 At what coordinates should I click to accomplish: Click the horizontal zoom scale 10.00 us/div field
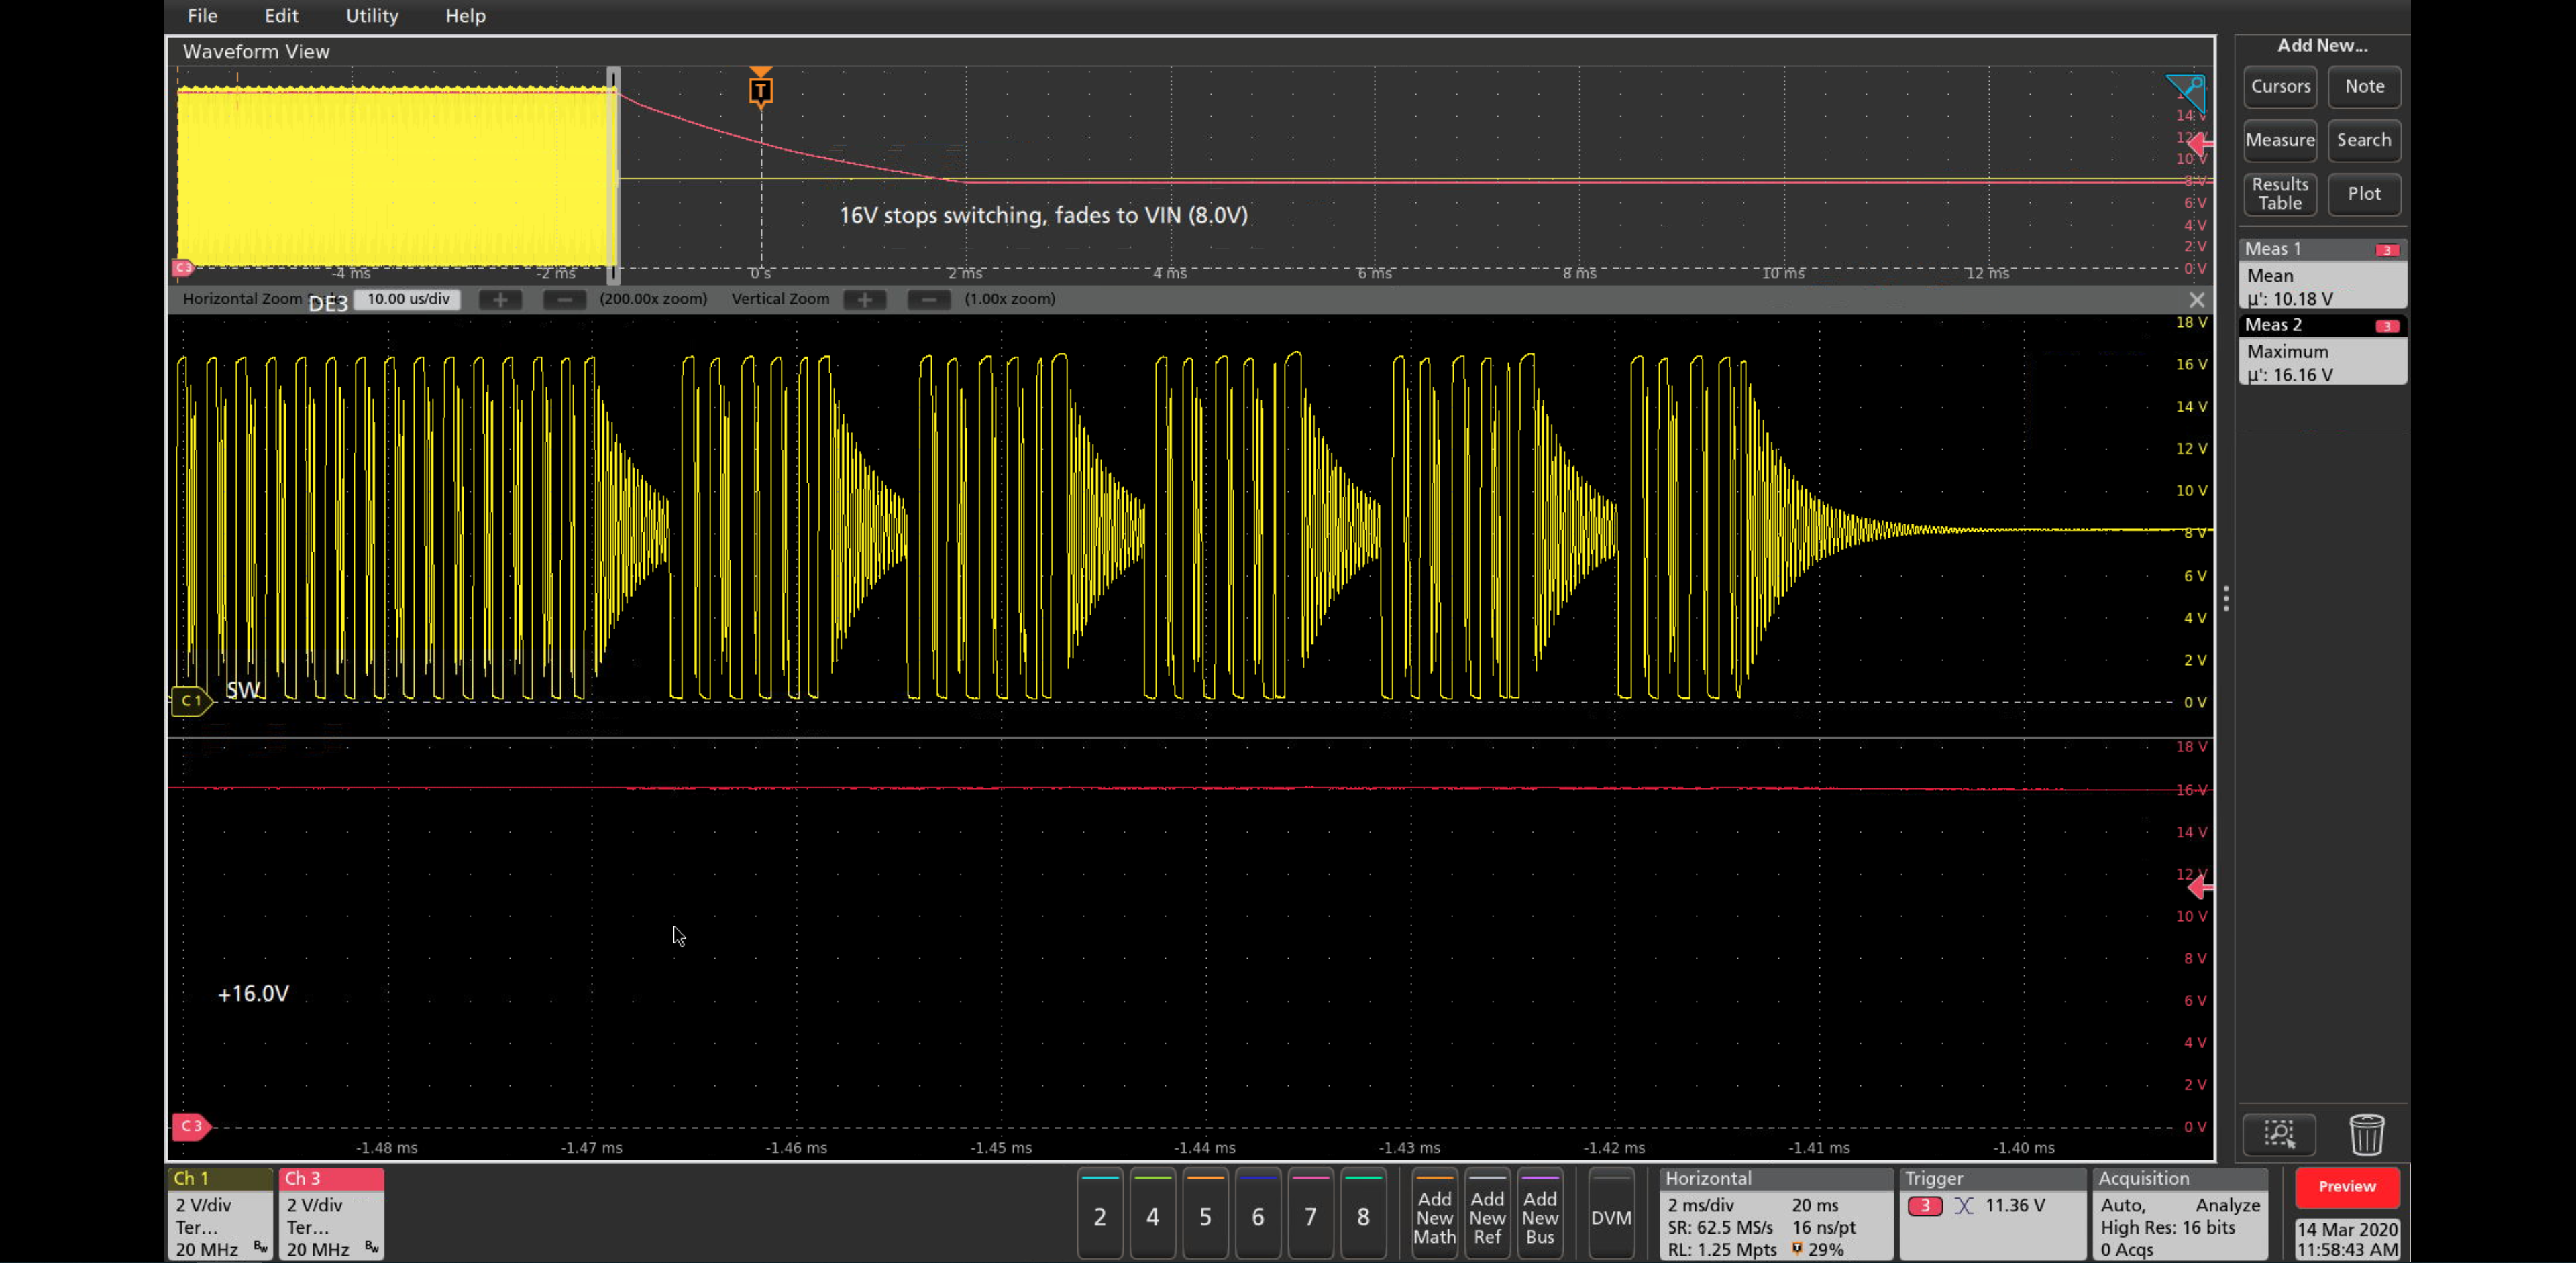tap(408, 299)
